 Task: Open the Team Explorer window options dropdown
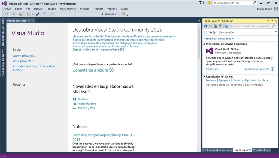click(268, 21)
